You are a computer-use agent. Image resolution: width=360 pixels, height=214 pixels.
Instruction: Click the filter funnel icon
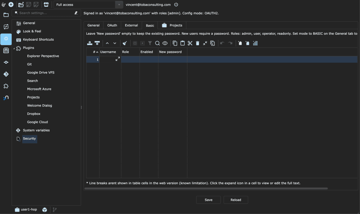[150, 43]
